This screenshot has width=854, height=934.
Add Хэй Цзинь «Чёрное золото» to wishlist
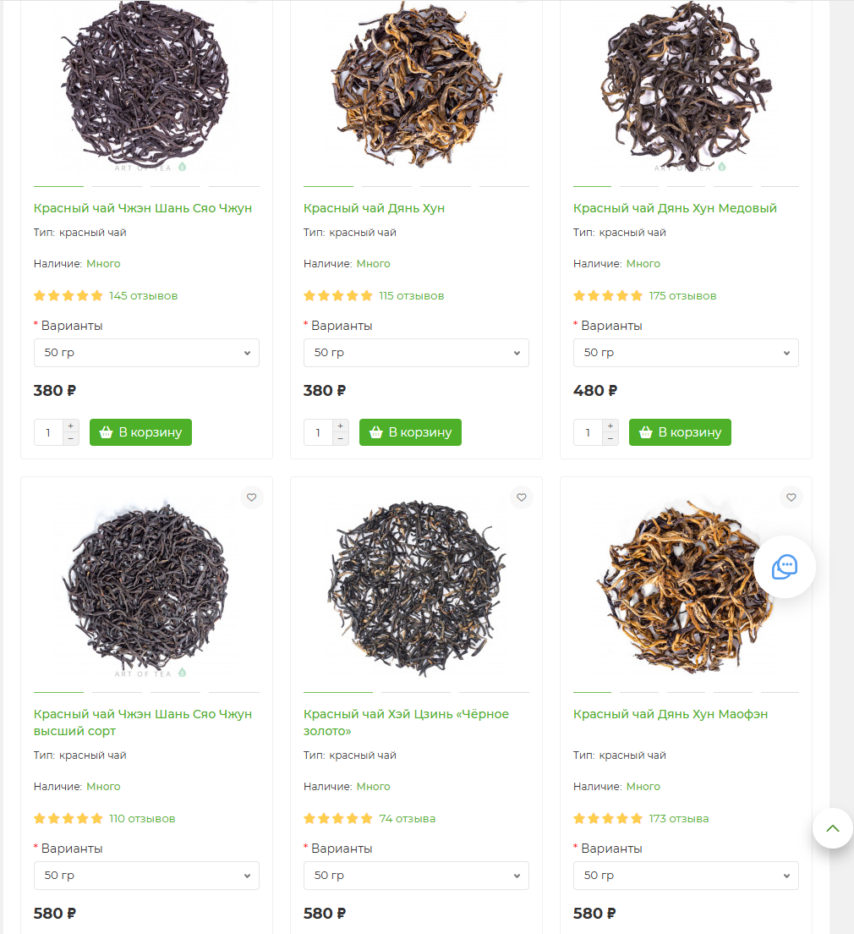(x=521, y=497)
